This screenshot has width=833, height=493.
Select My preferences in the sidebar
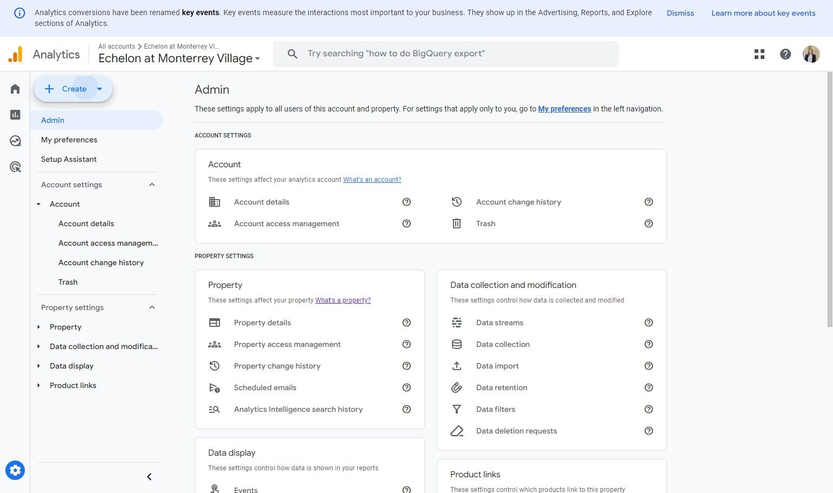(69, 140)
